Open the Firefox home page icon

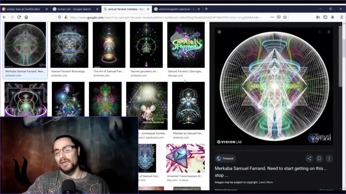(x=26, y=17)
